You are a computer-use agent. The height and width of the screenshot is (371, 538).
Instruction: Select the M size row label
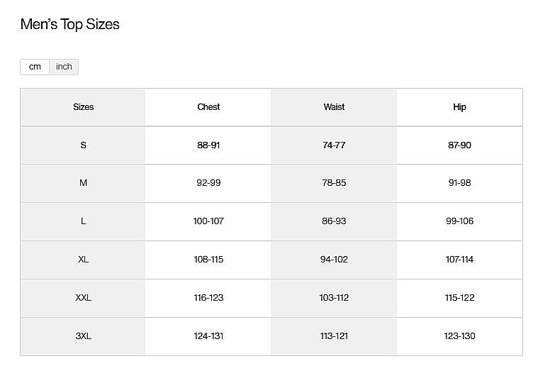pyautogui.click(x=83, y=183)
